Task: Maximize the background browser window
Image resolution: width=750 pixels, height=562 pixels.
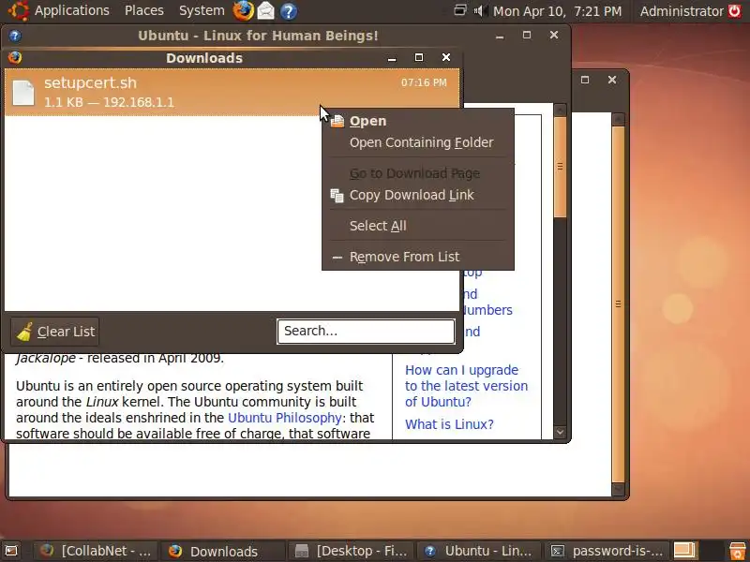Action: pos(584,80)
